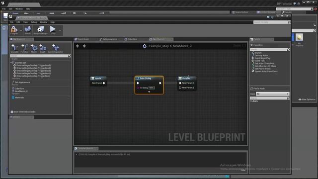318x179 pixels.
Task: Click the magnifier icon in My Blueprint search
Action: (70, 56)
